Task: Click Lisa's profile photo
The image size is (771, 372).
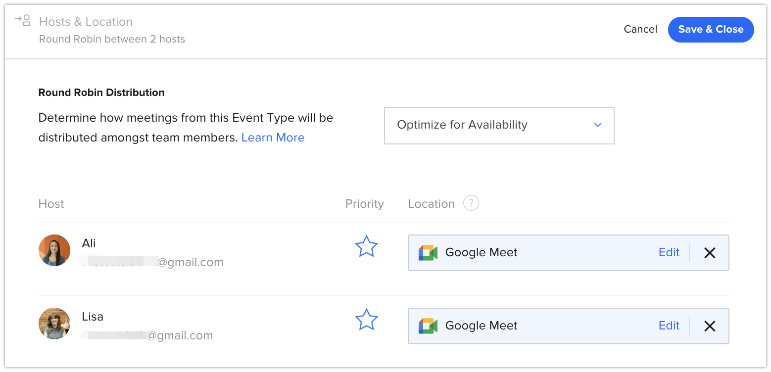Action: pos(54,324)
